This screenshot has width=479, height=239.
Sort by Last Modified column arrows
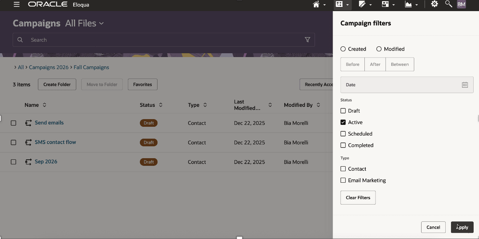point(270,105)
